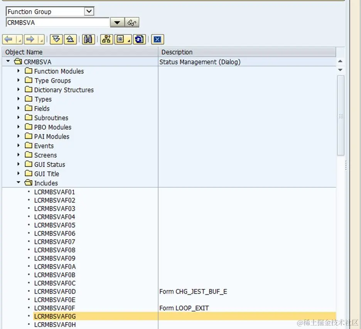The height and width of the screenshot is (329, 361).
Task: Click the Object Name column header
Action: click(80, 52)
